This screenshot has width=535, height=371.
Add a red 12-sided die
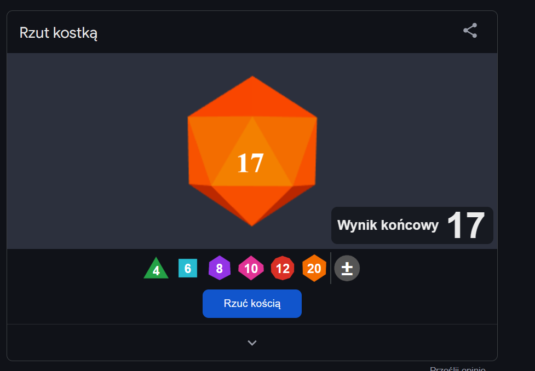click(x=283, y=268)
